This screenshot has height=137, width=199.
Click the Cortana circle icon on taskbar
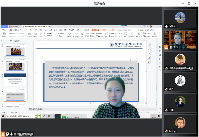click(44, 116)
